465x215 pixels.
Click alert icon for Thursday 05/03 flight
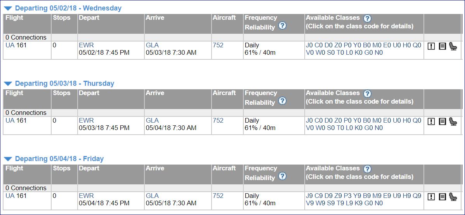431,121
